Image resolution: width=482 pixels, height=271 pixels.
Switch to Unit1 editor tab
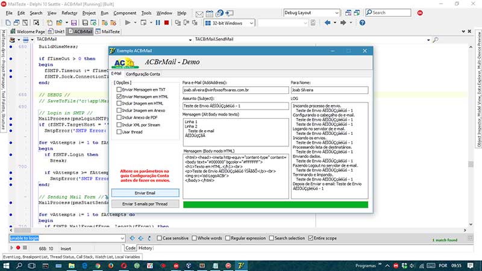pos(56,31)
